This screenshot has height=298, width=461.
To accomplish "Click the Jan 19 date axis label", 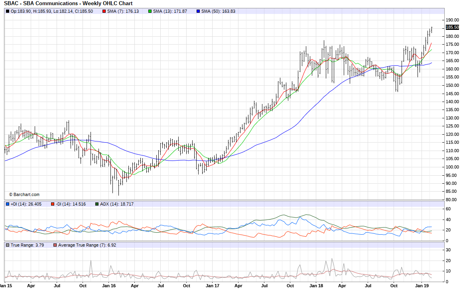I will click(422, 286).
